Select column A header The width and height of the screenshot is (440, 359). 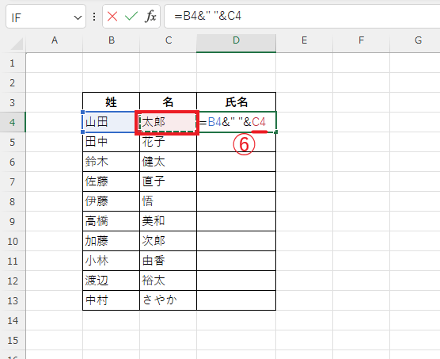55,40
